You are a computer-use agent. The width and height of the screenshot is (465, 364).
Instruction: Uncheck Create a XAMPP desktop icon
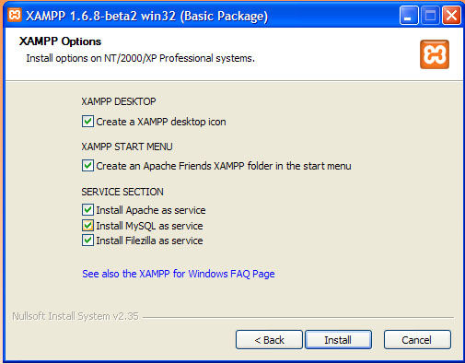click(x=87, y=122)
